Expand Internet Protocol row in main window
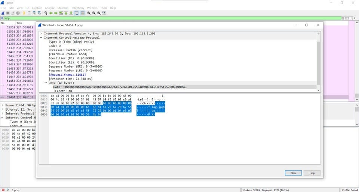The width and height of the screenshot is (359, 192). (x=3, y=114)
